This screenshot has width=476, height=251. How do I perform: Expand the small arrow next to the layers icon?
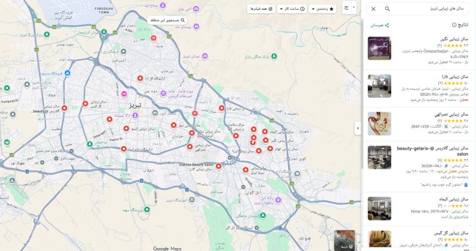(354, 8)
